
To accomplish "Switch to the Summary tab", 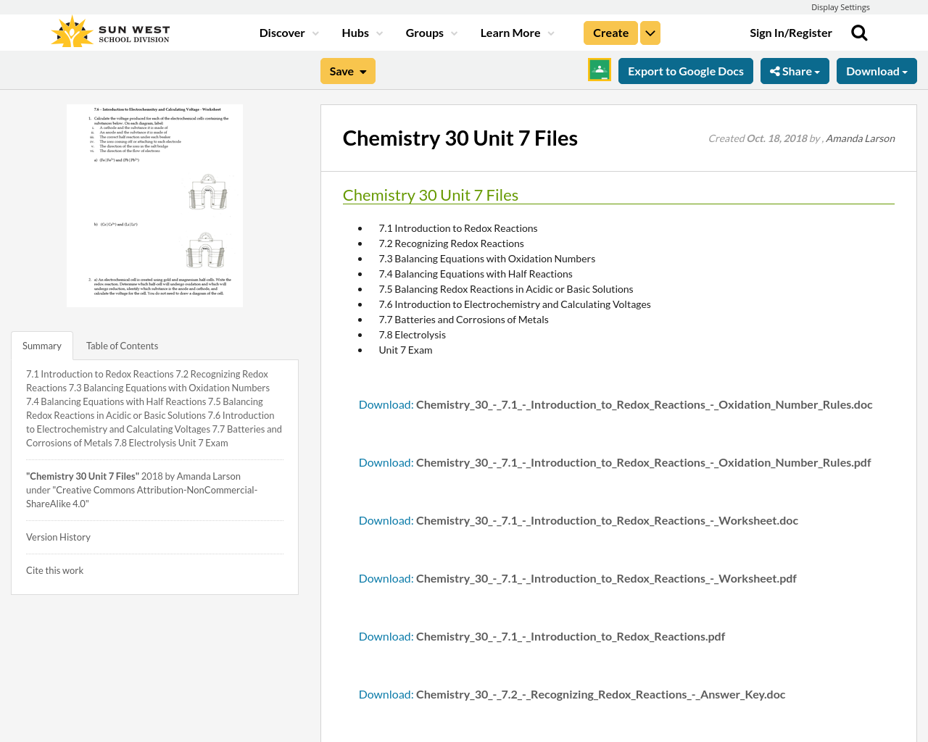I will point(42,346).
